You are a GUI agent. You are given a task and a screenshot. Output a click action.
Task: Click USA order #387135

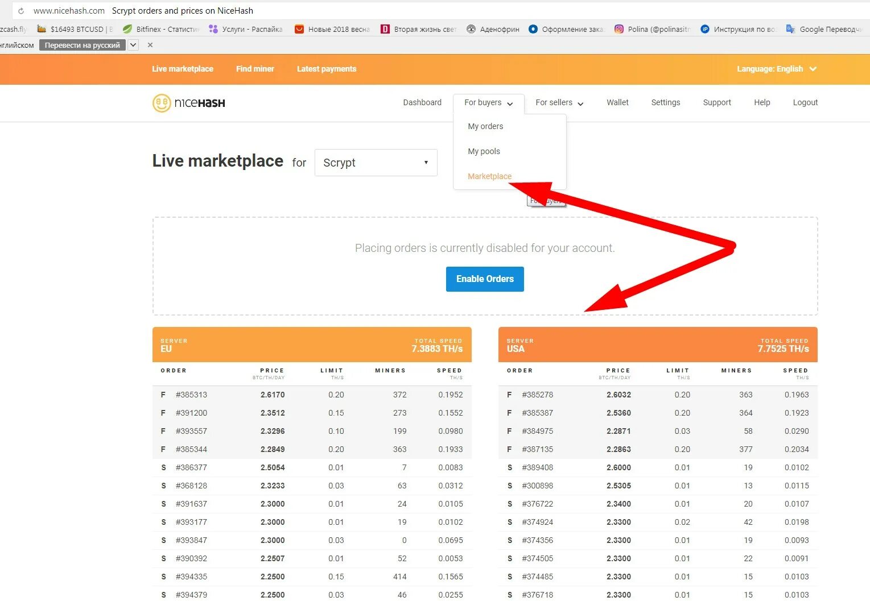coord(658,449)
